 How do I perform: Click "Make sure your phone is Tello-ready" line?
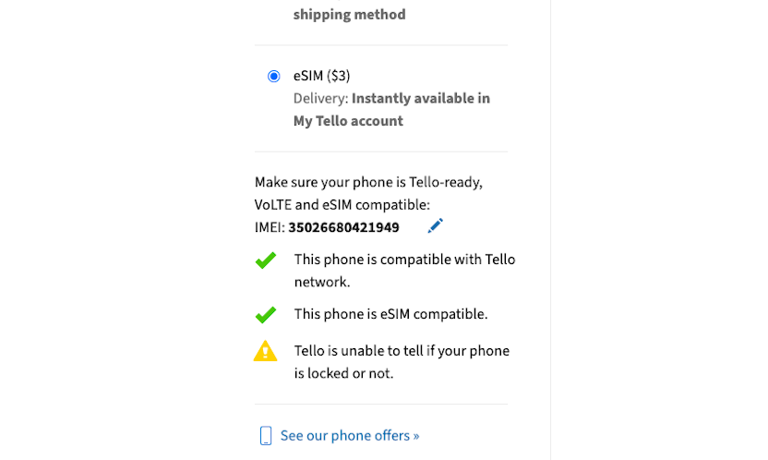368,182
